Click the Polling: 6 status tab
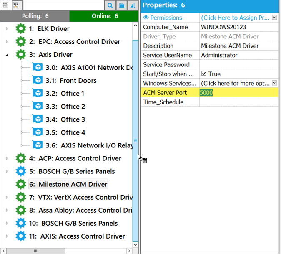The image size is (281, 254). [35, 16]
